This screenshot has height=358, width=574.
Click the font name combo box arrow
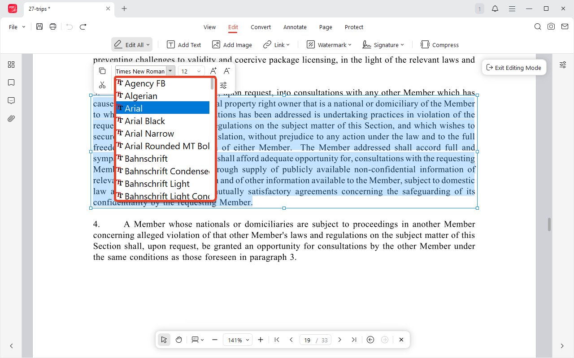[170, 71]
